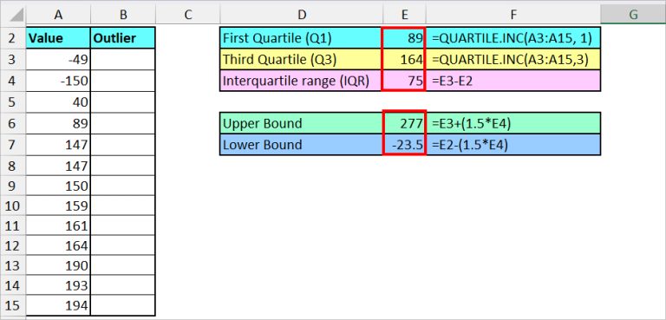The height and width of the screenshot is (320, 666).
Task: Select cell A7 with value 147
Action: point(58,145)
